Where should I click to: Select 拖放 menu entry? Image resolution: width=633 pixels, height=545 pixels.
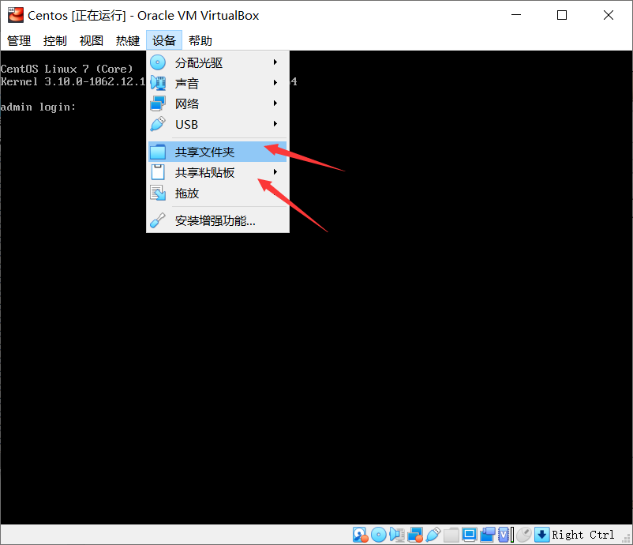point(218,193)
